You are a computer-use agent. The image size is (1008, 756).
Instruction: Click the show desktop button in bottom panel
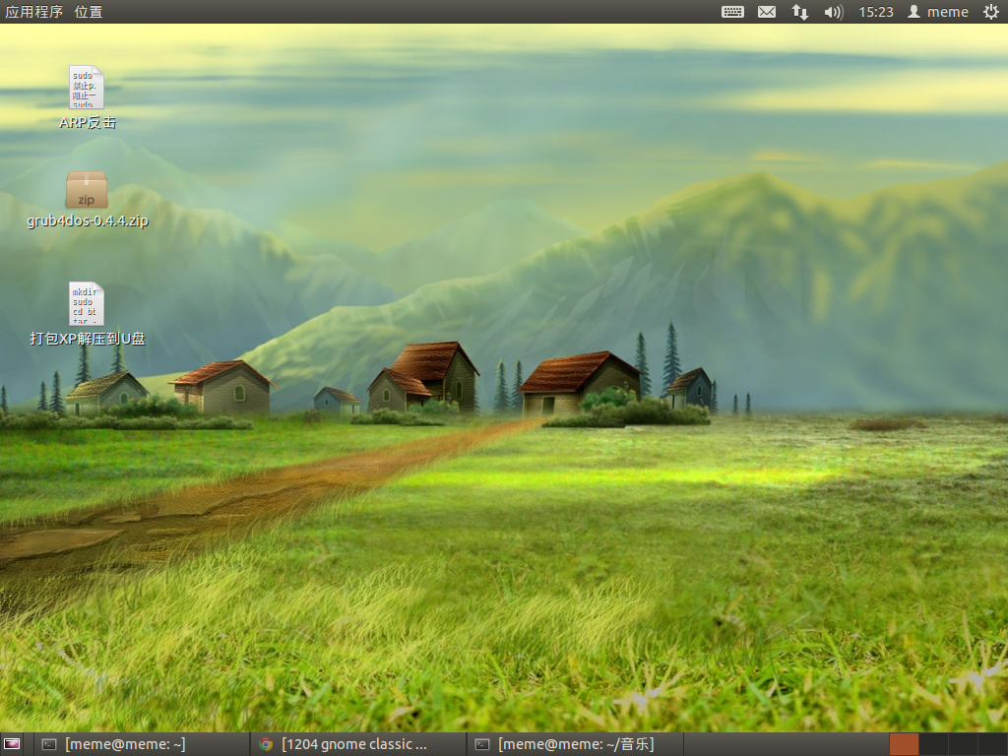pyautogui.click(x=12, y=744)
